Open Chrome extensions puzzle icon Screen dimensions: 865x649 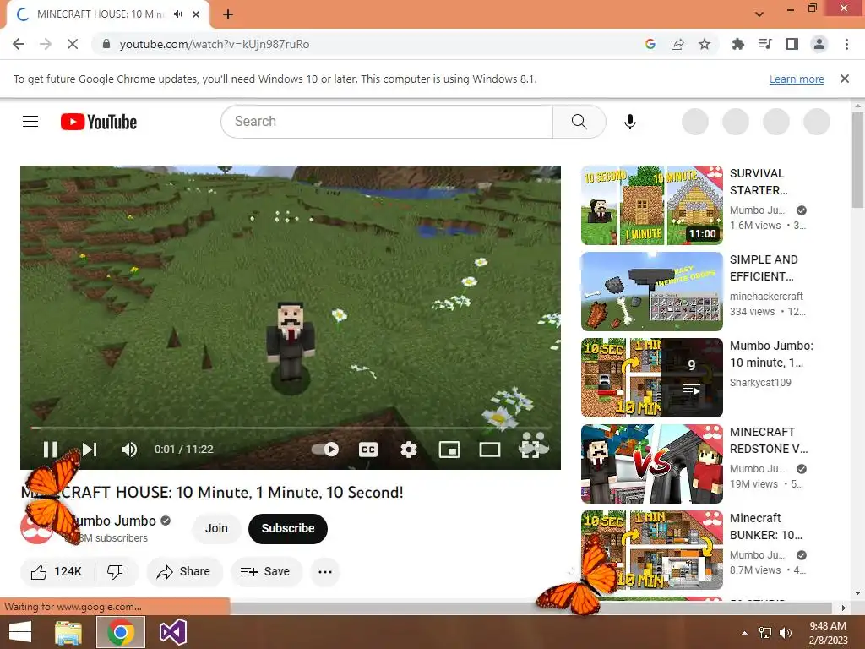737,44
